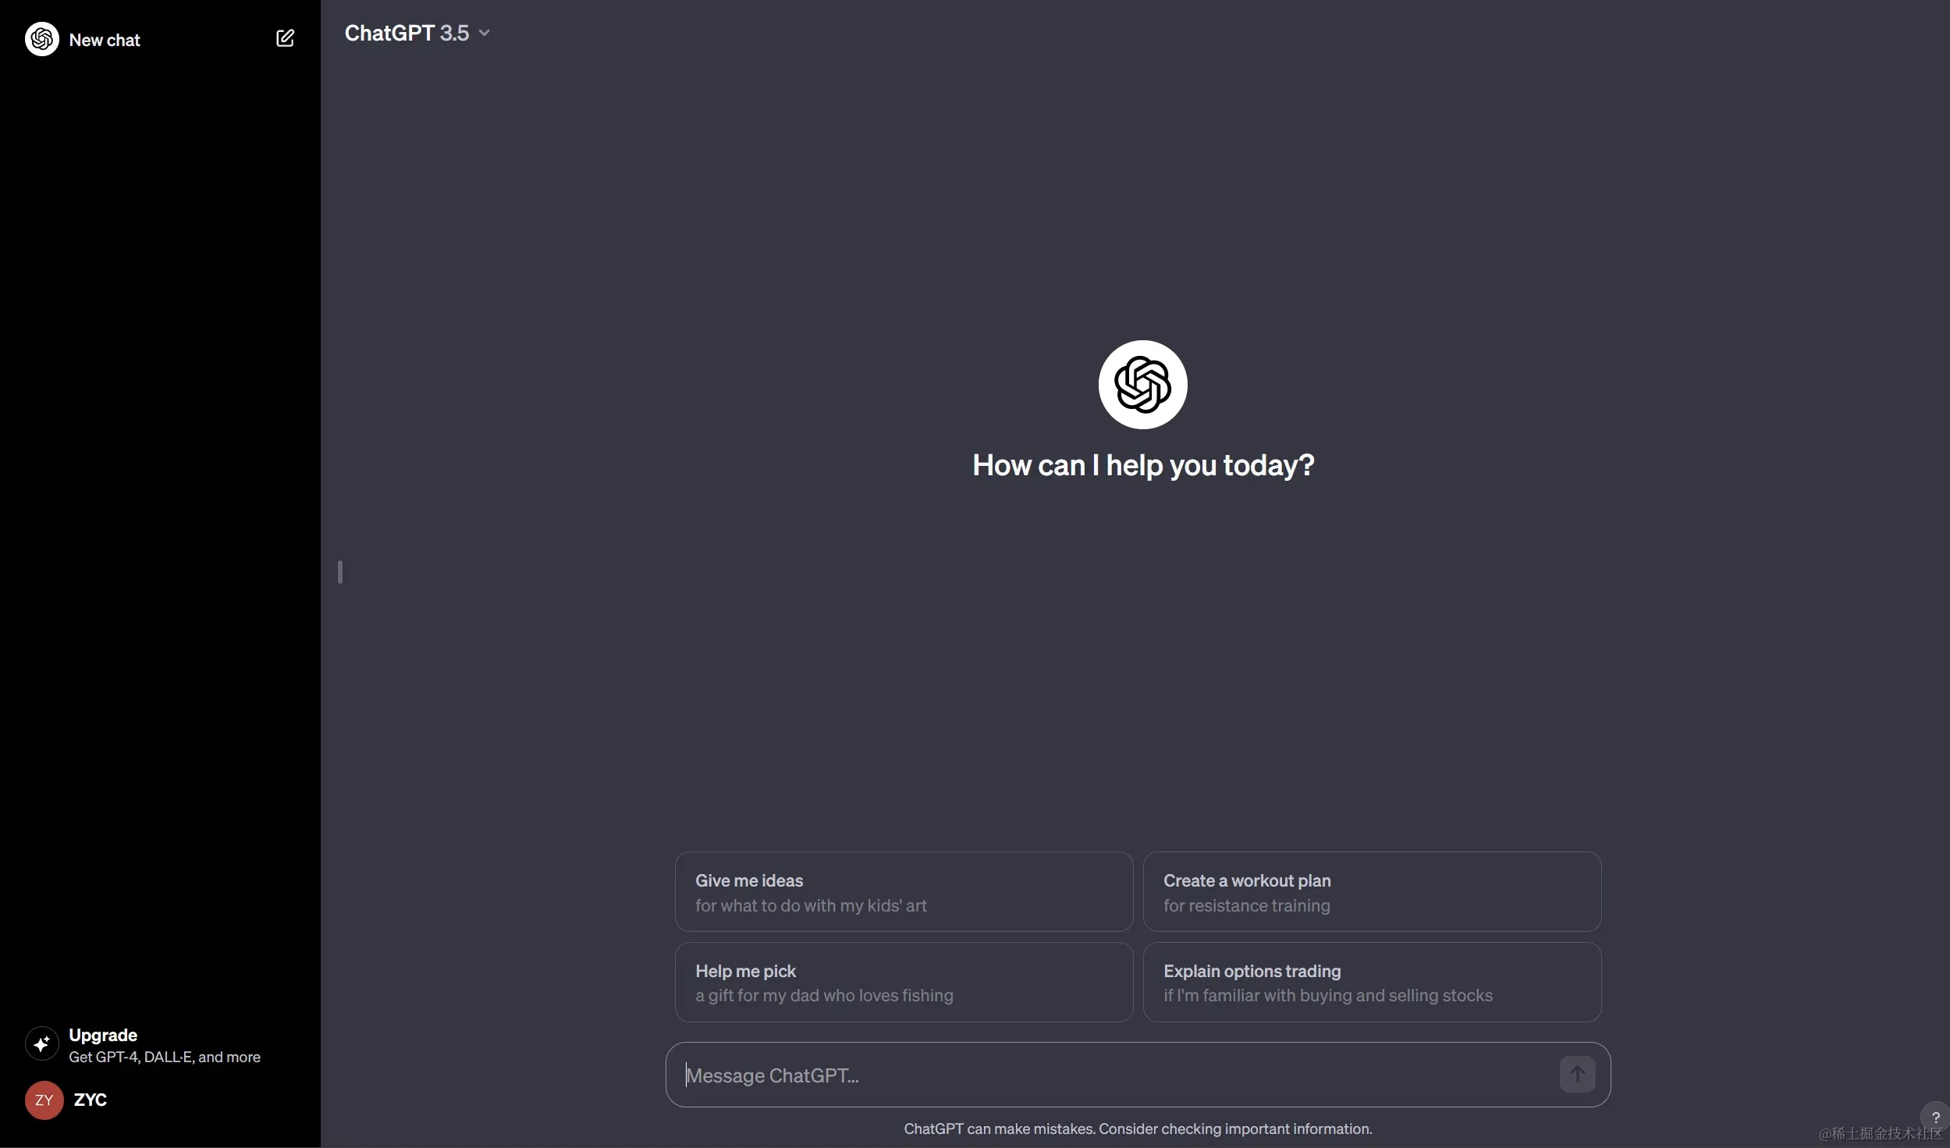
Task: Click the Upgrade sparkle icon
Action: [42, 1044]
